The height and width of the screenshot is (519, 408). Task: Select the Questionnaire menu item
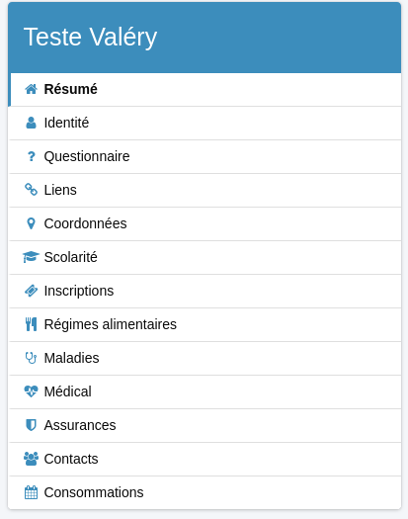coord(205,157)
